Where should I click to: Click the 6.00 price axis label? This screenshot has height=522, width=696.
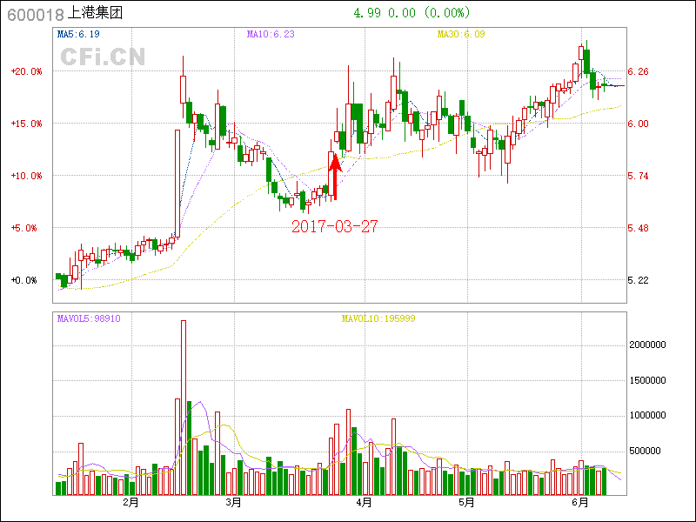coord(638,124)
